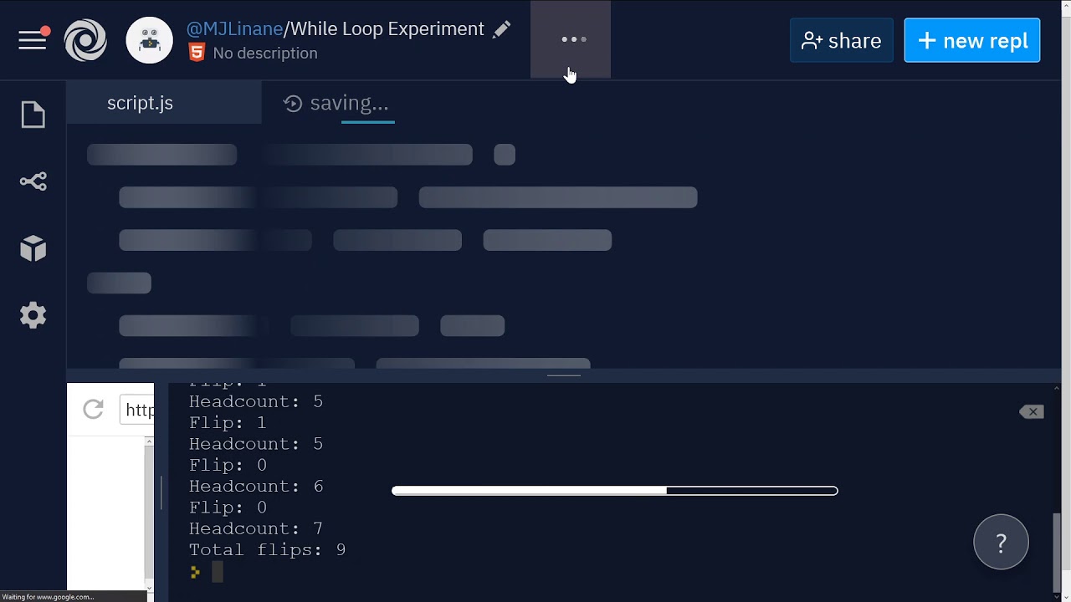The width and height of the screenshot is (1071, 602).
Task: Open the three-dots more options menu
Action: click(x=573, y=39)
